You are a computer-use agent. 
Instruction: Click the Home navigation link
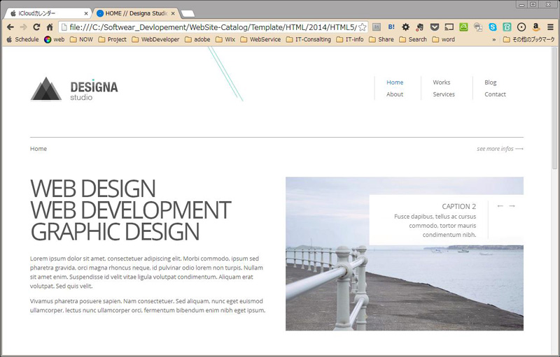click(395, 82)
